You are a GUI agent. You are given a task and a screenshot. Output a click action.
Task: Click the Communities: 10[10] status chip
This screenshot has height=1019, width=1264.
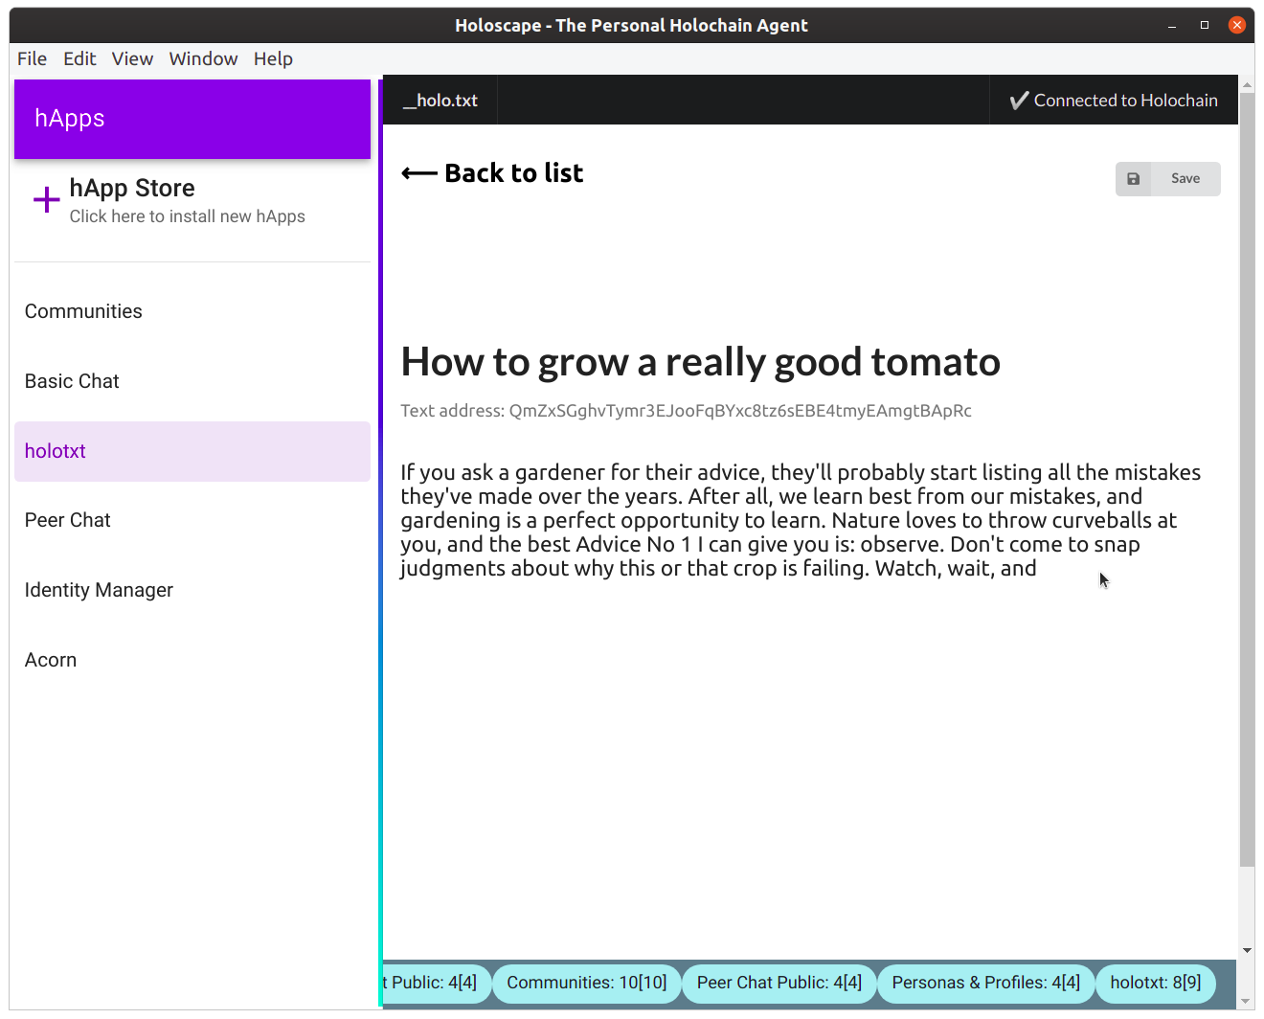(x=587, y=984)
